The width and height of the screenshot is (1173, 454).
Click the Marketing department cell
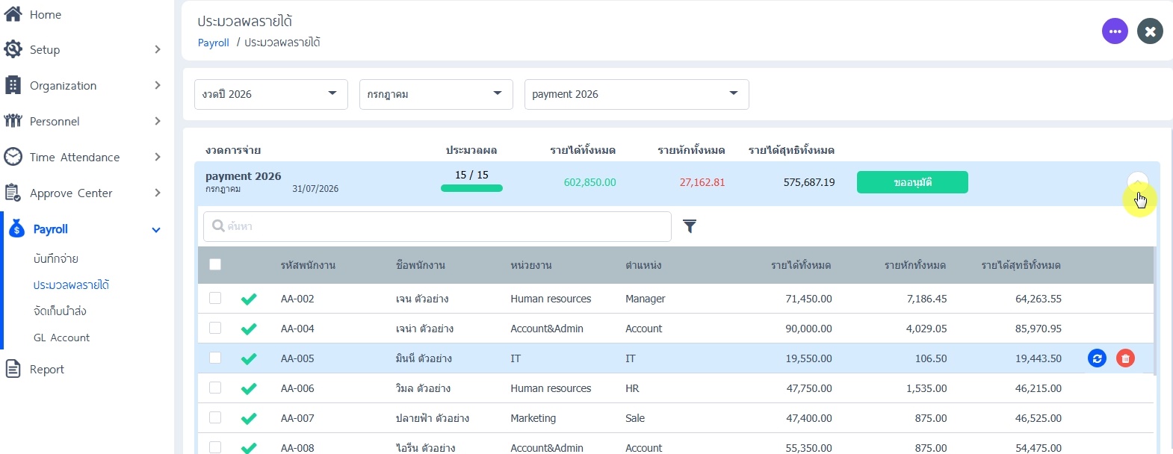[533, 418]
